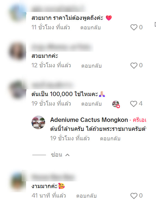Like the สวยมาก ราคาไม่ต้องพูดถึงค่ะ comment
This screenshot has width=156, height=209.
pos(134,27)
